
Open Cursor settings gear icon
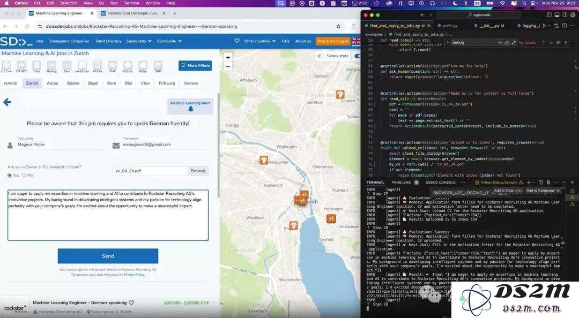(x=573, y=15)
